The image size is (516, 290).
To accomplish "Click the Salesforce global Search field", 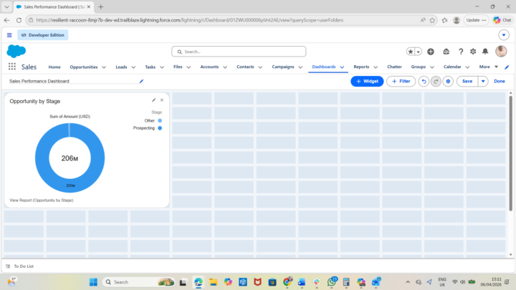I will (239, 52).
